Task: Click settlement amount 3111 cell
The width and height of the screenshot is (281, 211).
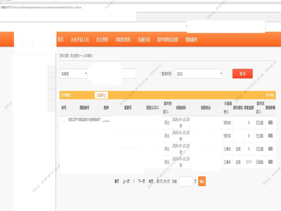Action: click(249, 162)
